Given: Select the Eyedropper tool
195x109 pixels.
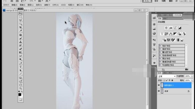Looking at the screenshot, I should tap(21, 31).
